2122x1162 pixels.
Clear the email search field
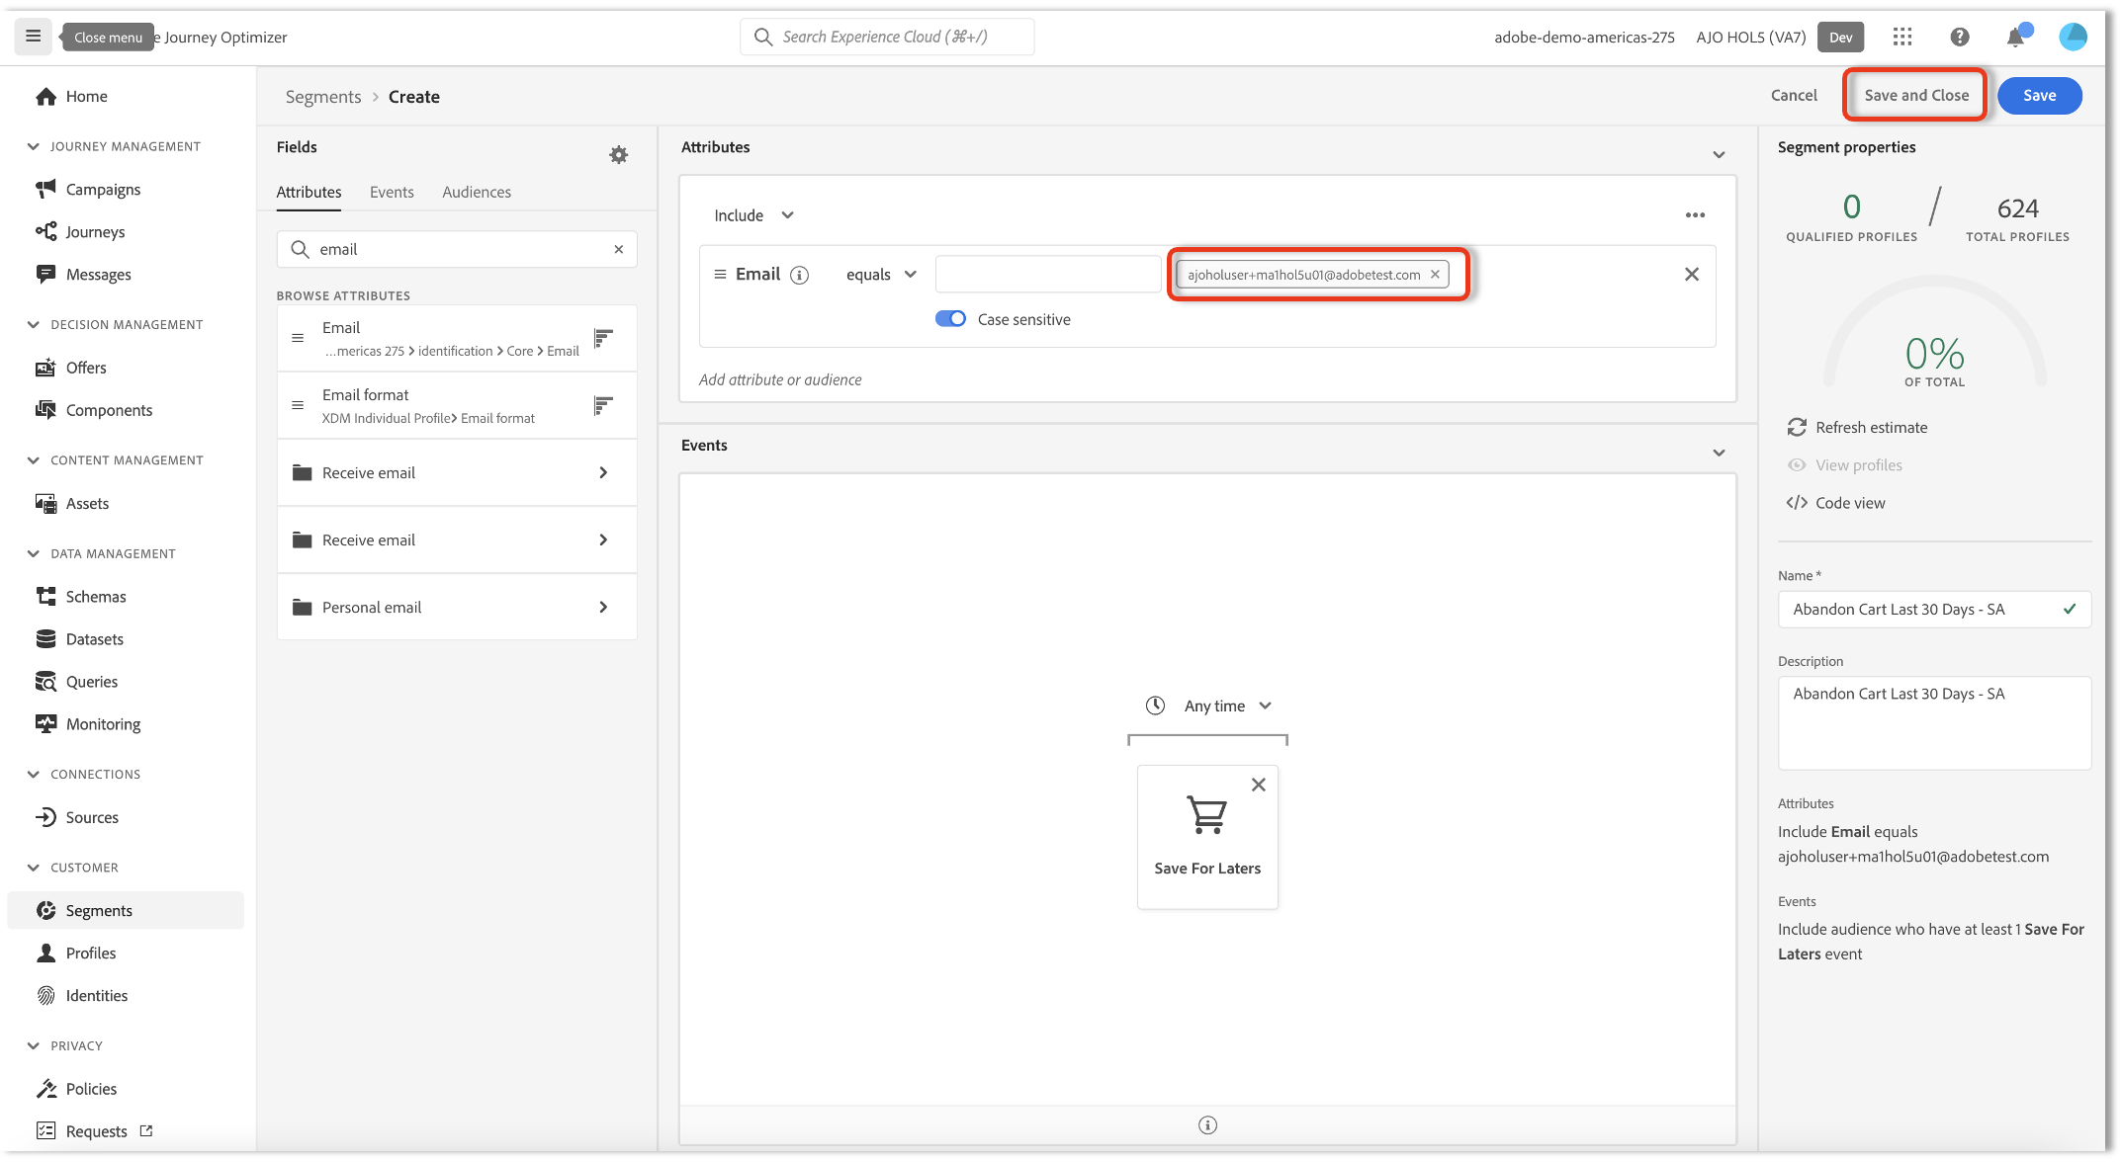(x=619, y=249)
